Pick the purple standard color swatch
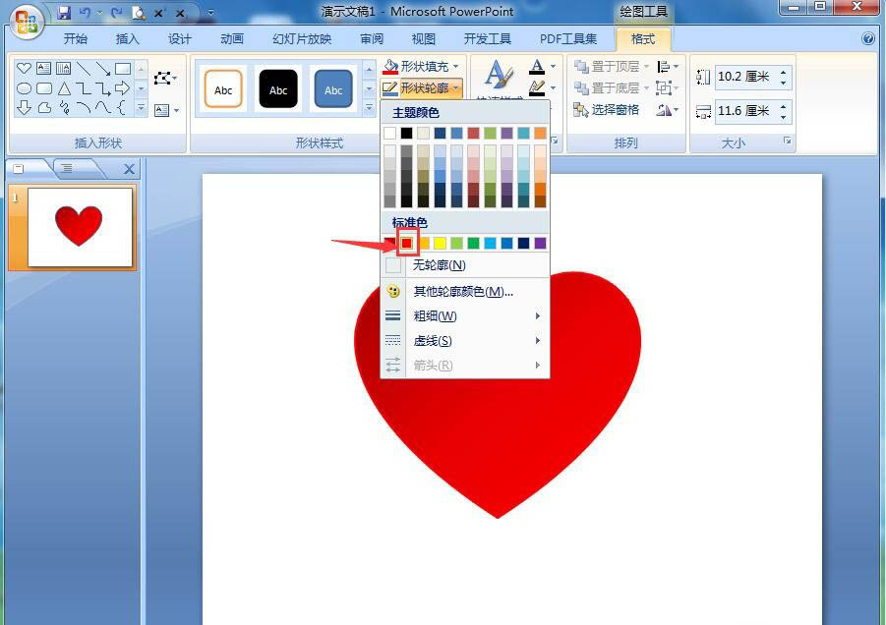This screenshot has width=886, height=625. pyautogui.click(x=540, y=244)
